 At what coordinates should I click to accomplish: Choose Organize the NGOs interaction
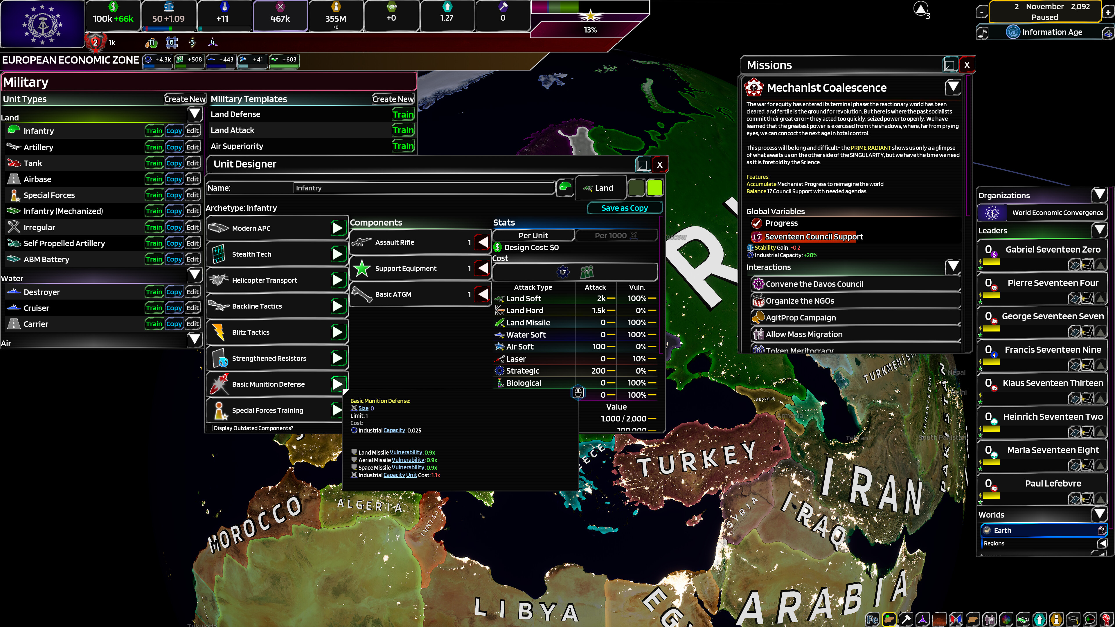coord(855,301)
